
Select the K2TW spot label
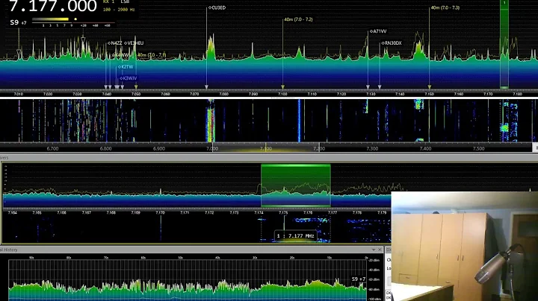126,67
